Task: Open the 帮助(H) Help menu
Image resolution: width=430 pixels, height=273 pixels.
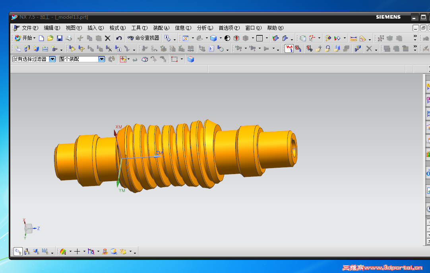Action: [x=275, y=28]
